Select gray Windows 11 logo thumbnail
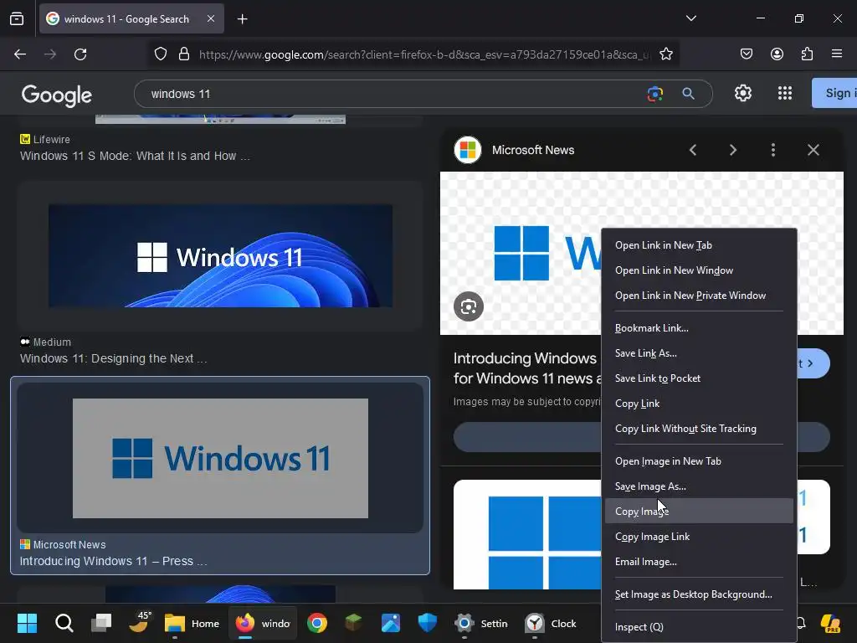The image size is (857, 643). pos(220,458)
